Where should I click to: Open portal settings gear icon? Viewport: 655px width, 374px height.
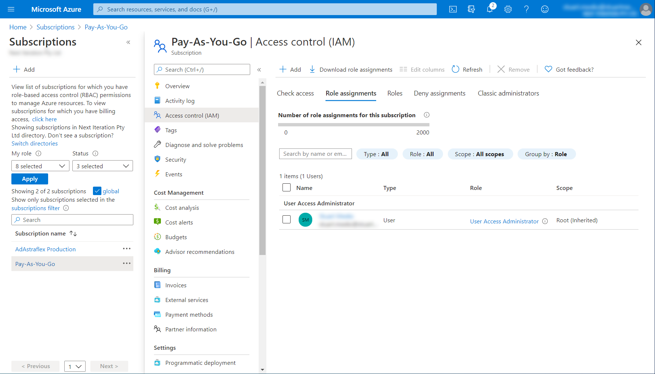point(508,9)
